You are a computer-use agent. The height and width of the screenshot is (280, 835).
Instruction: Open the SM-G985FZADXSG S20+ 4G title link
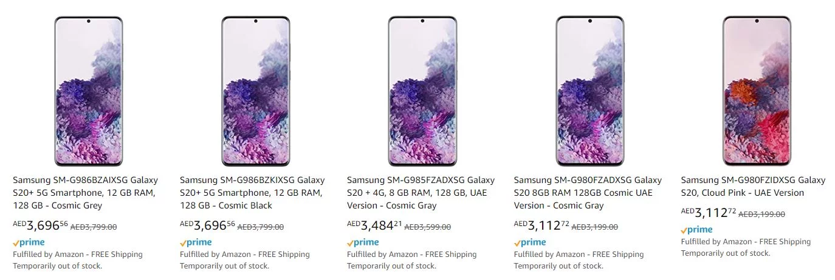tap(421, 193)
